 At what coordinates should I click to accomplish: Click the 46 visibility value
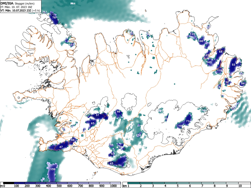pyautogui.click(x=118, y=112)
